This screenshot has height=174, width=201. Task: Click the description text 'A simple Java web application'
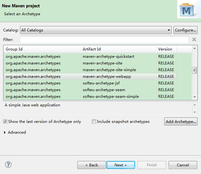(x=32, y=105)
